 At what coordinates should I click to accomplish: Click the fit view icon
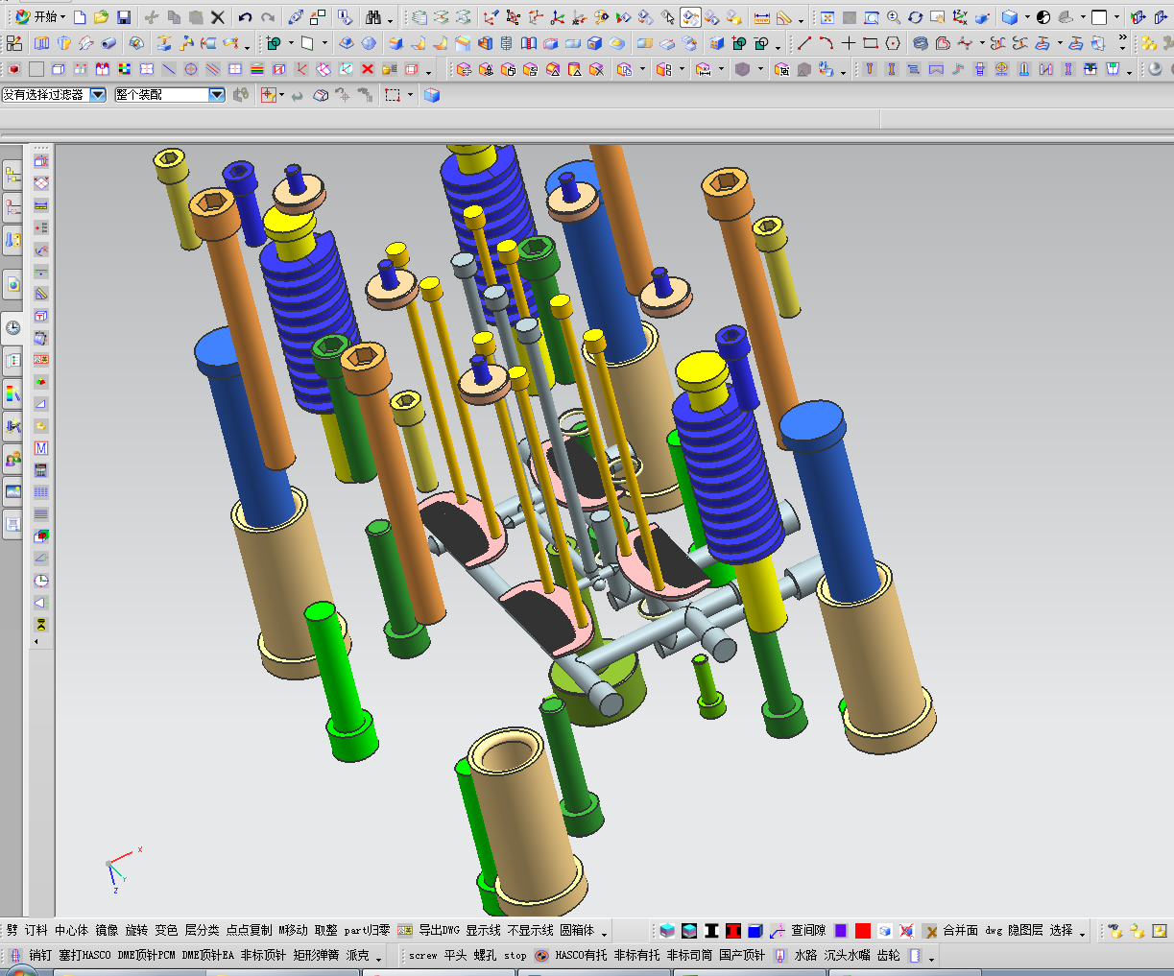(827, 17)
